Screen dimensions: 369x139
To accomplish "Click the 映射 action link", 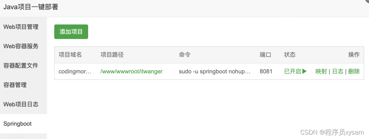I will pyautogui.click(x=321, y=71).
